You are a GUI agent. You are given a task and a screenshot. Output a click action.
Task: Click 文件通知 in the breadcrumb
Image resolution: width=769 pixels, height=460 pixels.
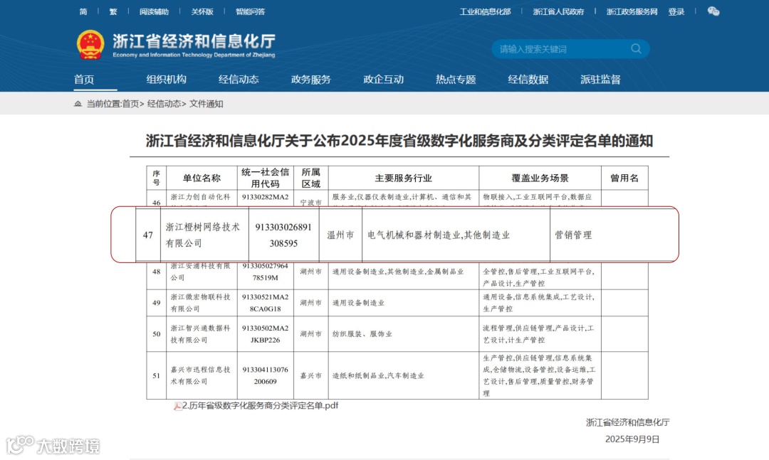[x=206, y=104]
